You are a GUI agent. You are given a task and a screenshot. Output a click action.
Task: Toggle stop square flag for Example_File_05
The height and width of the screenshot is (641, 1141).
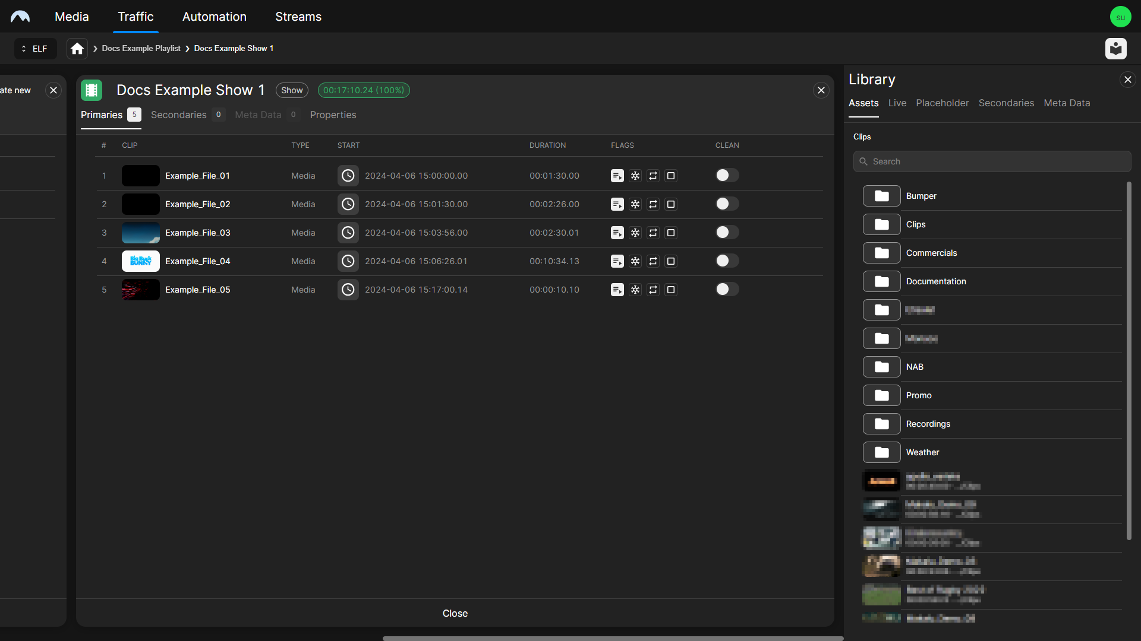pos(671,290)
